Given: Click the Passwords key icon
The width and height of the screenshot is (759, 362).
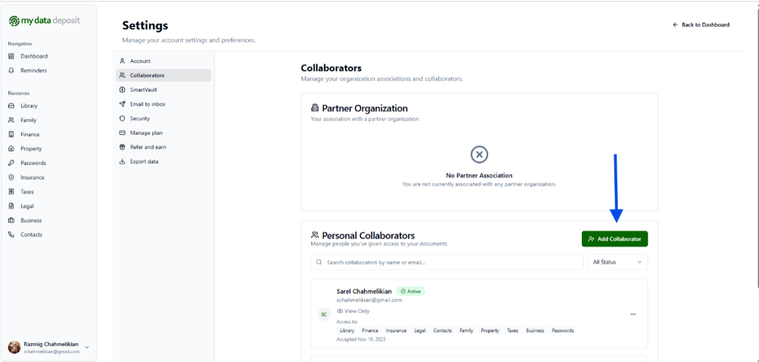Looking at the screenshot, I should coord(11,163).
